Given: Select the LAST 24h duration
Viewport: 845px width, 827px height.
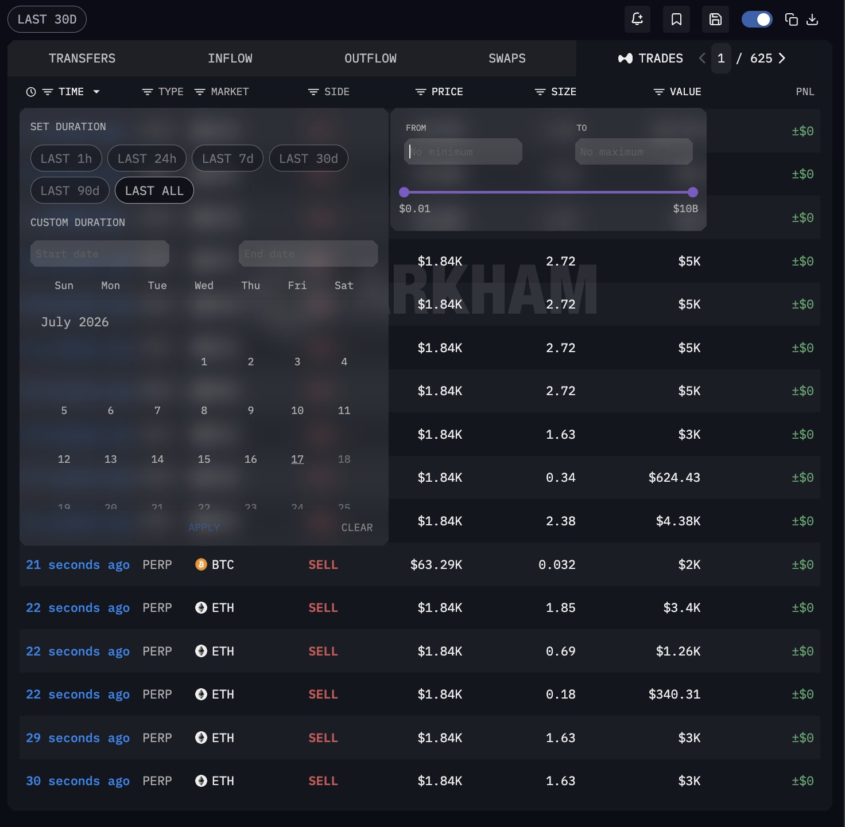Looking at the screenshot, I should point(147,158).
